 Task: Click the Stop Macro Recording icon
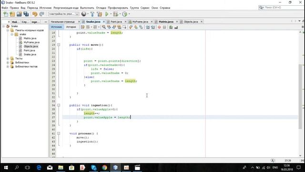coord(164,27)
